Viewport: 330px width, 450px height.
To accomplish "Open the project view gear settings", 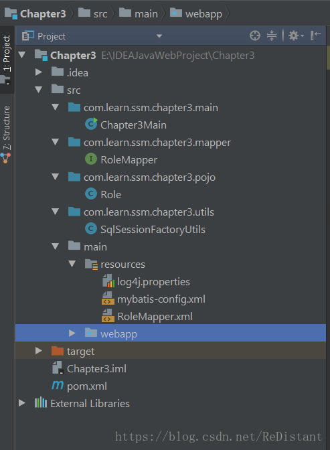I will point(296,36).
